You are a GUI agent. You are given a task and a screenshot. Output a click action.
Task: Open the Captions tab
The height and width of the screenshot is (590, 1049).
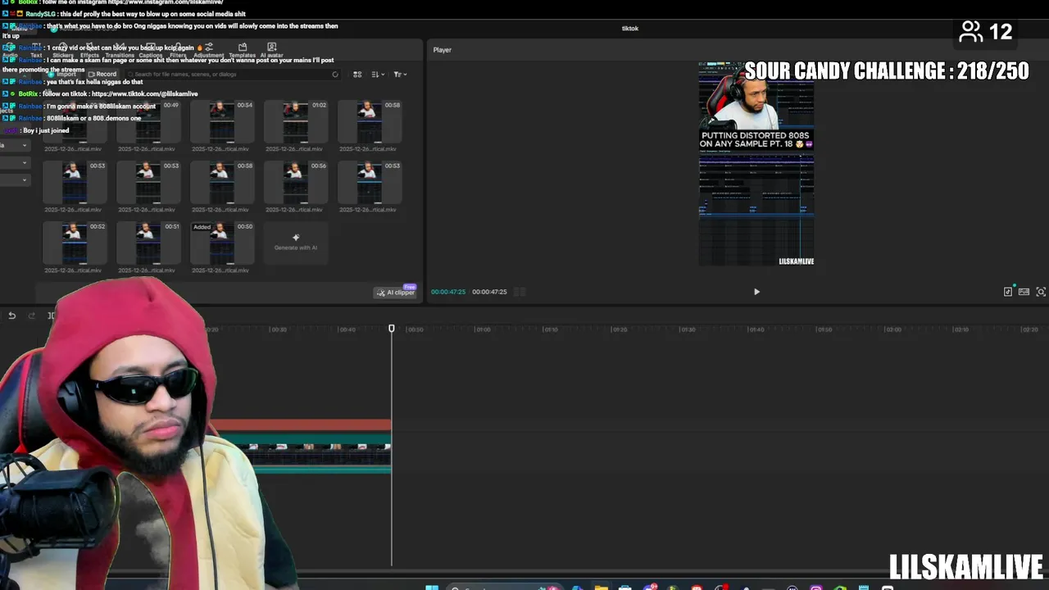[151, 51]
